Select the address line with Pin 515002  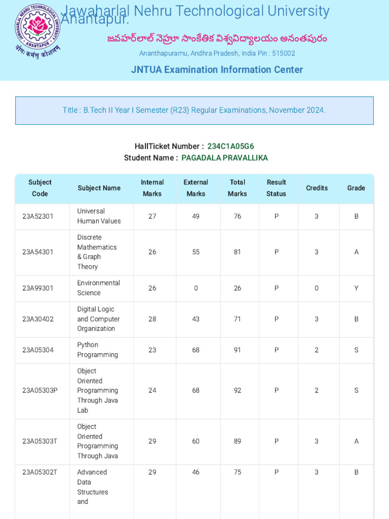(217, 53)
